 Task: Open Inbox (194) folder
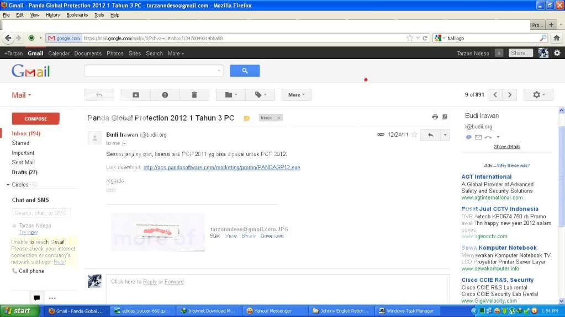click(26, 133)
